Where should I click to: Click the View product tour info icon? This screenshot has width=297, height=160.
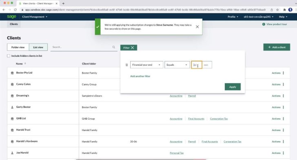coord(264,24)
